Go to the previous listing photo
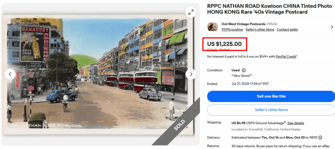The image size is (335, 149). (10, 74)
